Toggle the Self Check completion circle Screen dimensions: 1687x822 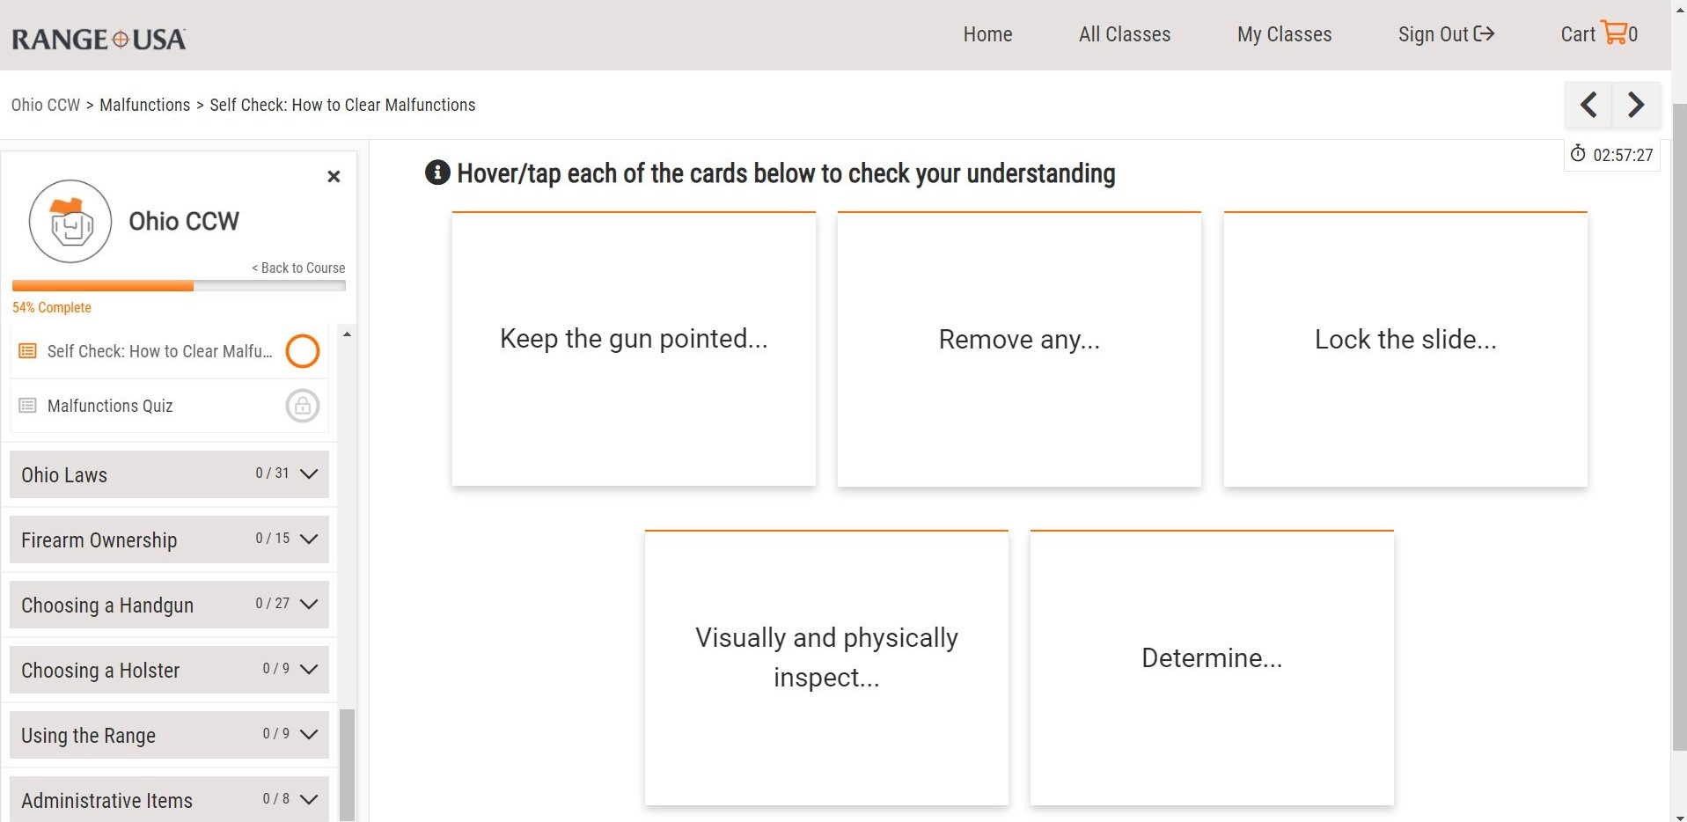[302, 351]
